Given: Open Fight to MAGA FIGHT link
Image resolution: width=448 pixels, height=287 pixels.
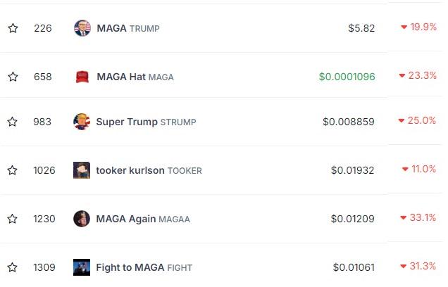Looking at the screenshot, I should point(144,267).
